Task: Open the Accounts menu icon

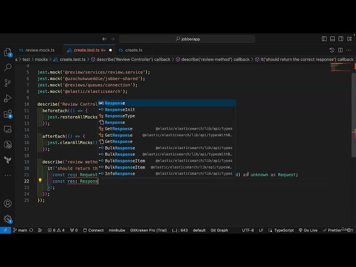Action: pos(8,204)
